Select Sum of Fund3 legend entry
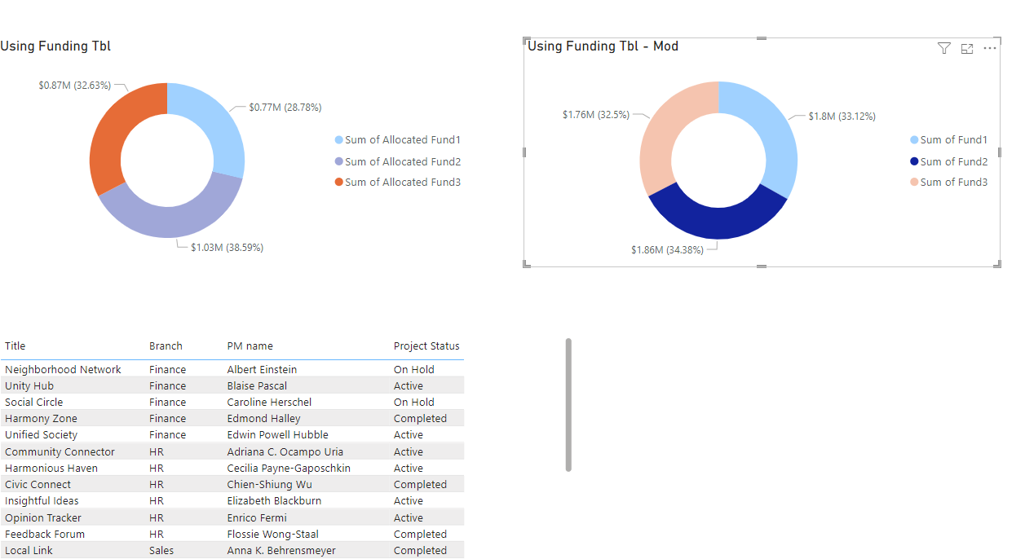Viewport: 1025px width, 559px height. 948,183
